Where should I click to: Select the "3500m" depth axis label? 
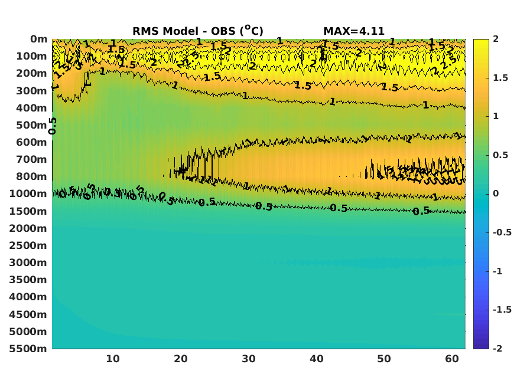click(x=28, y=280)
